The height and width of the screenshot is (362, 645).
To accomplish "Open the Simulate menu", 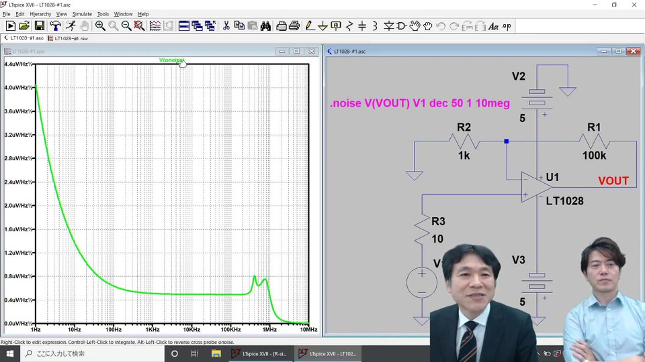I will [82, 14].
